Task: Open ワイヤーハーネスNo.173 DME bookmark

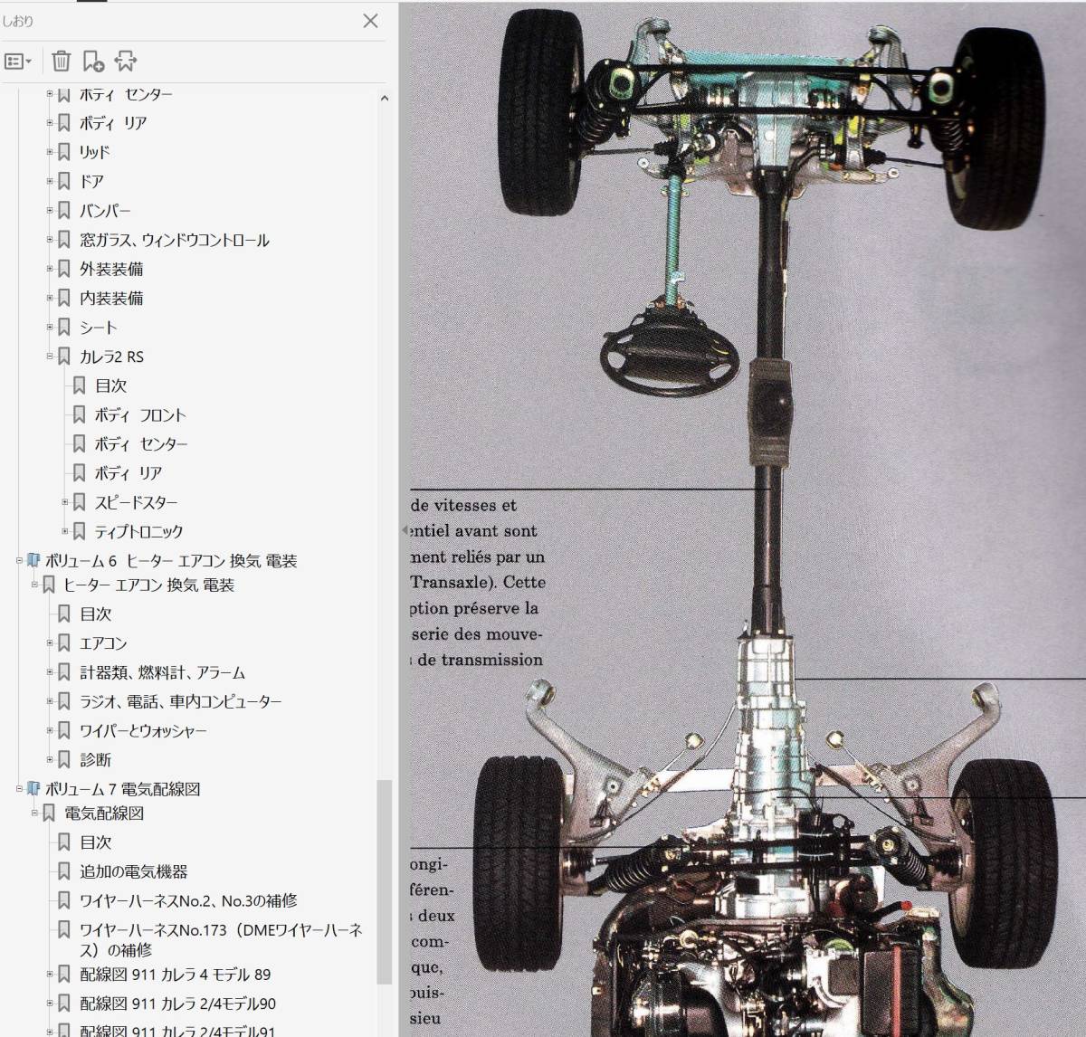Action: pos(222,939)
